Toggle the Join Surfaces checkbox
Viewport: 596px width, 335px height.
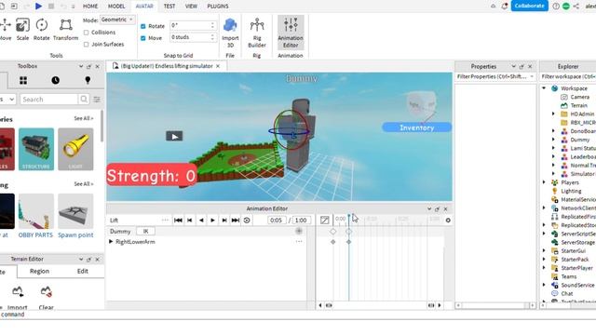[x=87, y=45]
